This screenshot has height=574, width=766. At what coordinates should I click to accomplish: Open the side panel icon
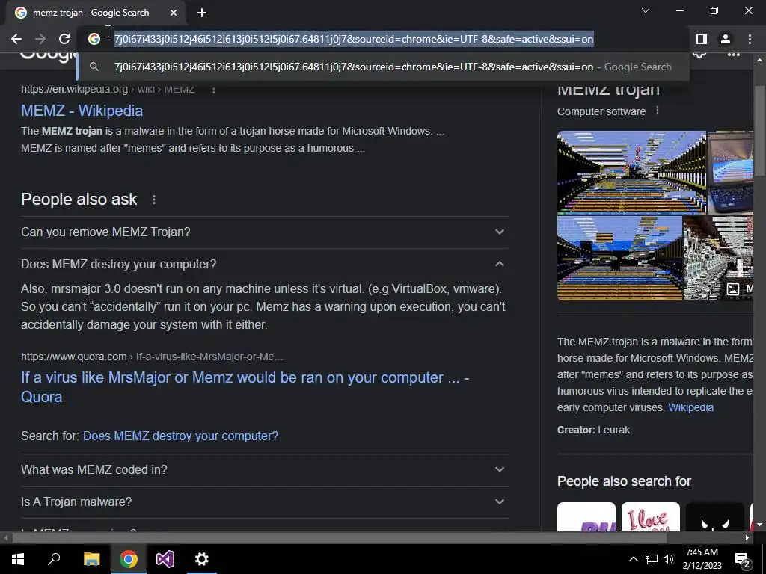click(x=702, y=39)
